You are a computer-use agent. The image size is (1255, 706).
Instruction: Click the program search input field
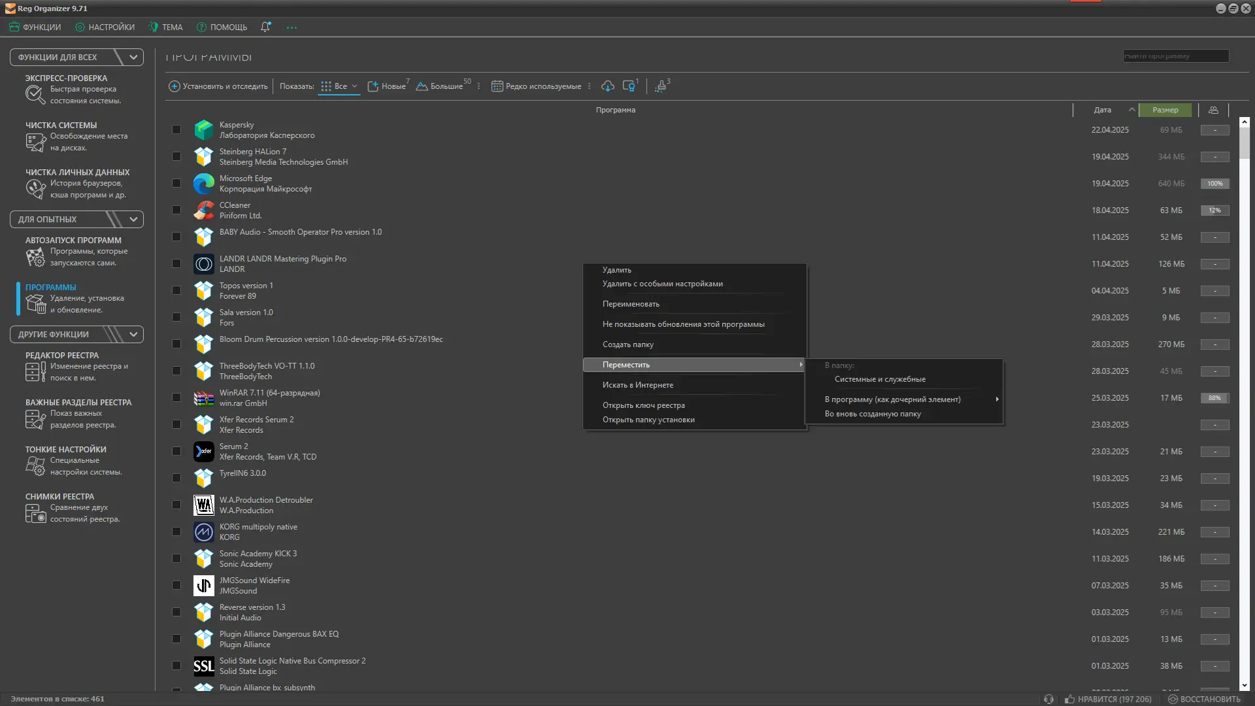tap(1175, 56)
